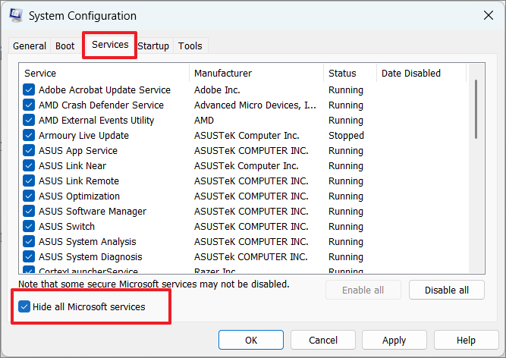The height and width of the screenshot is (358, 506).
Task: Toggle ASUS Switch service checkbox
Action: pos(29,226)
